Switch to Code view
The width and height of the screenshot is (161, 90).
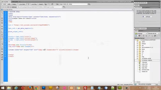point(5,4)
